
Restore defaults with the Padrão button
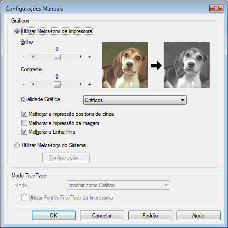coord(150,216)
